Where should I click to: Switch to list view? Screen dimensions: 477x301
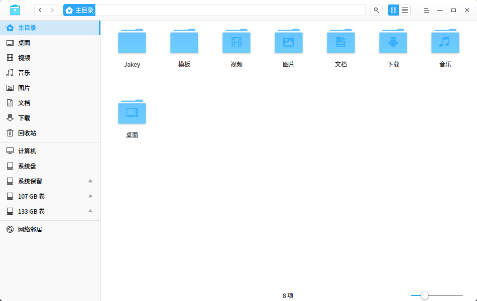(x=405, y=10)
